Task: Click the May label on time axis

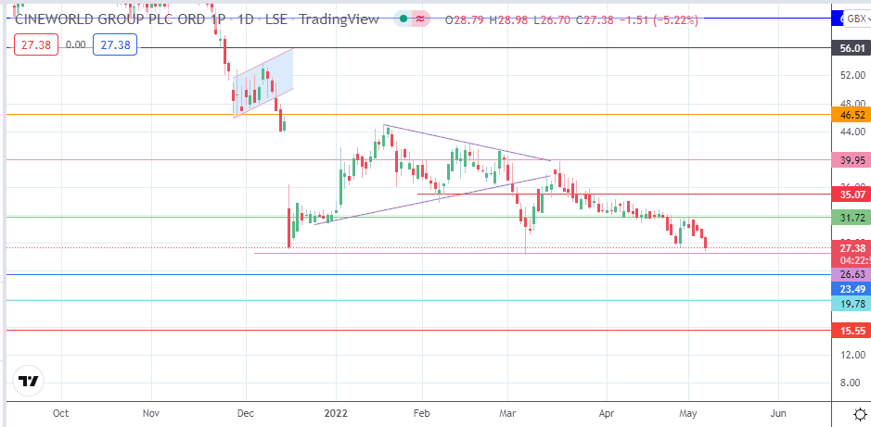Action: [x=688, y=413]
